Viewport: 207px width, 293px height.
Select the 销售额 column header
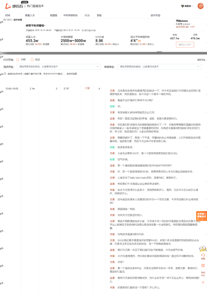[x=53, y=15]
